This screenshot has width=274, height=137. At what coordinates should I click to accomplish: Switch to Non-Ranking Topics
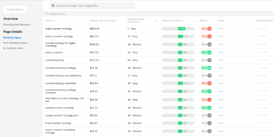(x=15, y=43)
